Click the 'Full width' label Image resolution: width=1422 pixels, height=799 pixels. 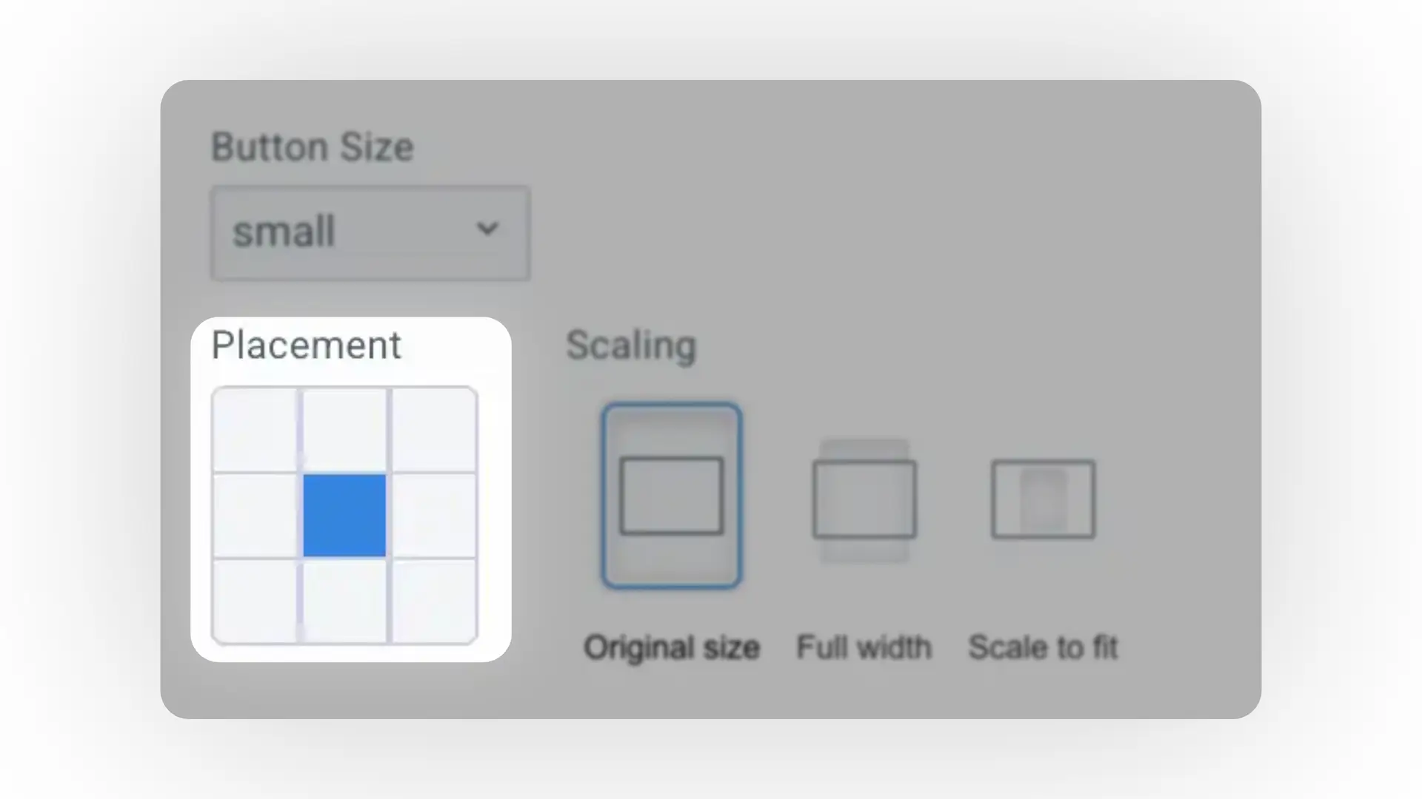coord(864,647)
